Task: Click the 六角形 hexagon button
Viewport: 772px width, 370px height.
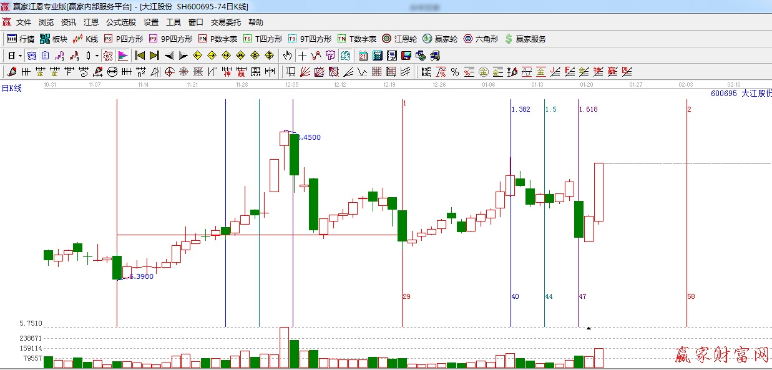Action: 481,39
